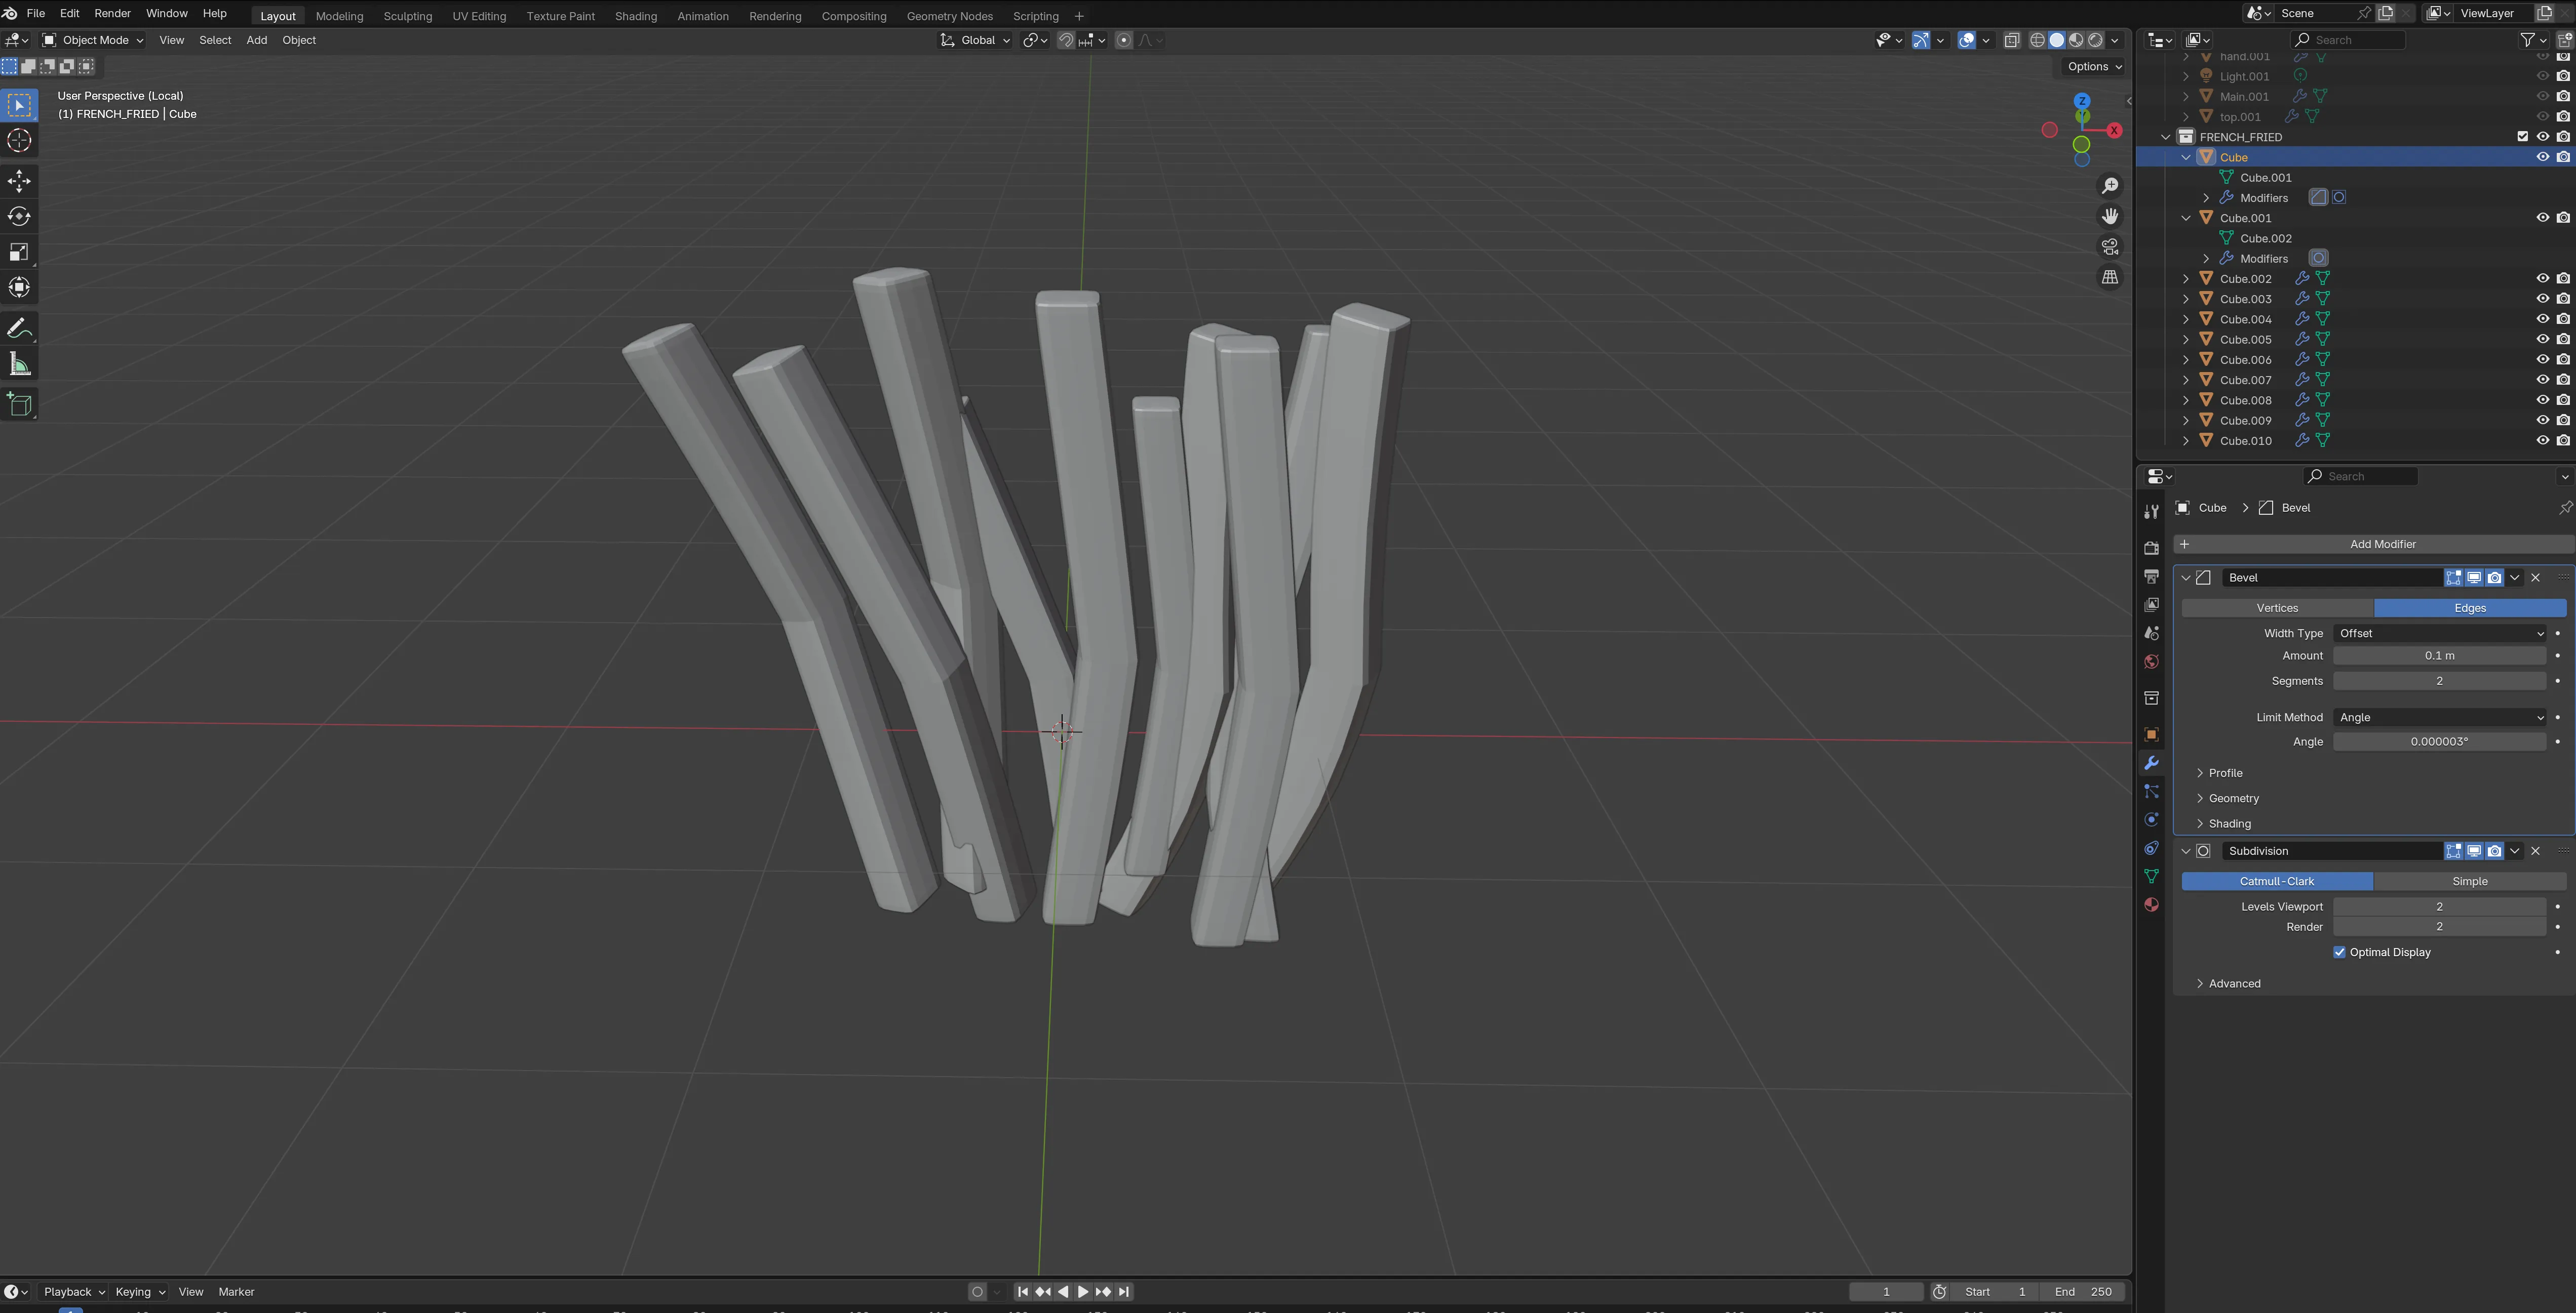
Task: Open the Modifiers properties tab (wrench)
Action: pyautogui.click(x=2151, y=763)
